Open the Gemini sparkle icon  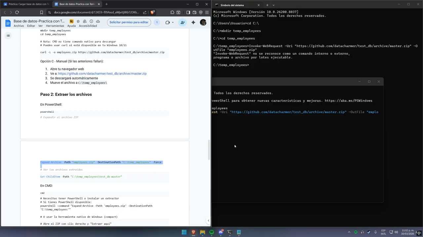click(x=193, y=22)
